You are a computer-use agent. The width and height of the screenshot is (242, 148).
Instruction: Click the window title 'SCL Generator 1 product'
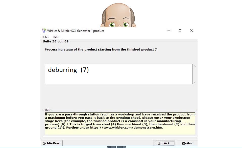76,31
